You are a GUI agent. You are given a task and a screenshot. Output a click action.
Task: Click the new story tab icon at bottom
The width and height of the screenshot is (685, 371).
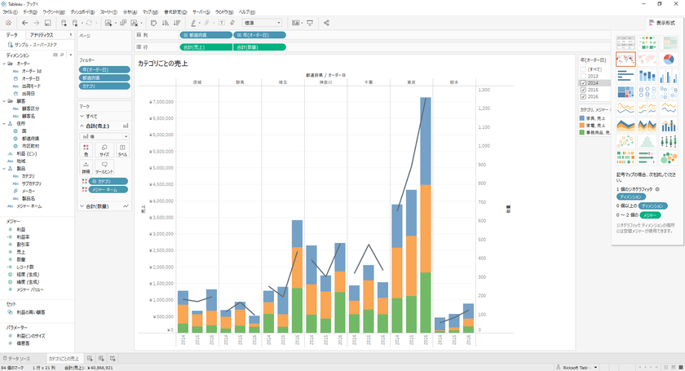click(x=113, y=358)
